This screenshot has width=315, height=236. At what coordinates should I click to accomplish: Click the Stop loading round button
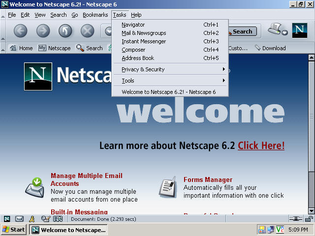[88, 31]
